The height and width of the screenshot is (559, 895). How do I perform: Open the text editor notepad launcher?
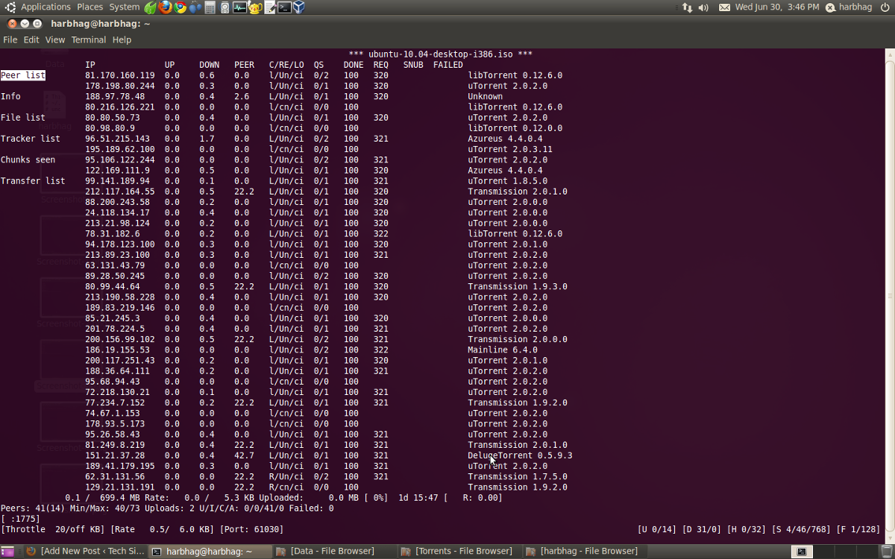pyautogui.click(x=269, y=7)
